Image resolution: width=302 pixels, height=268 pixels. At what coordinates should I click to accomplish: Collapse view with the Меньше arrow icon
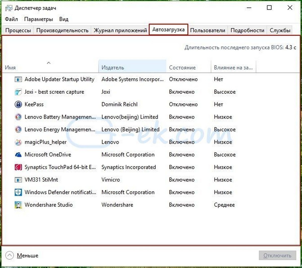[x=10, y=255]
